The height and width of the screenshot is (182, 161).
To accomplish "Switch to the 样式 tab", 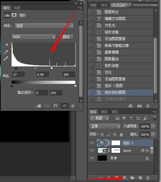I will (104, 5).
